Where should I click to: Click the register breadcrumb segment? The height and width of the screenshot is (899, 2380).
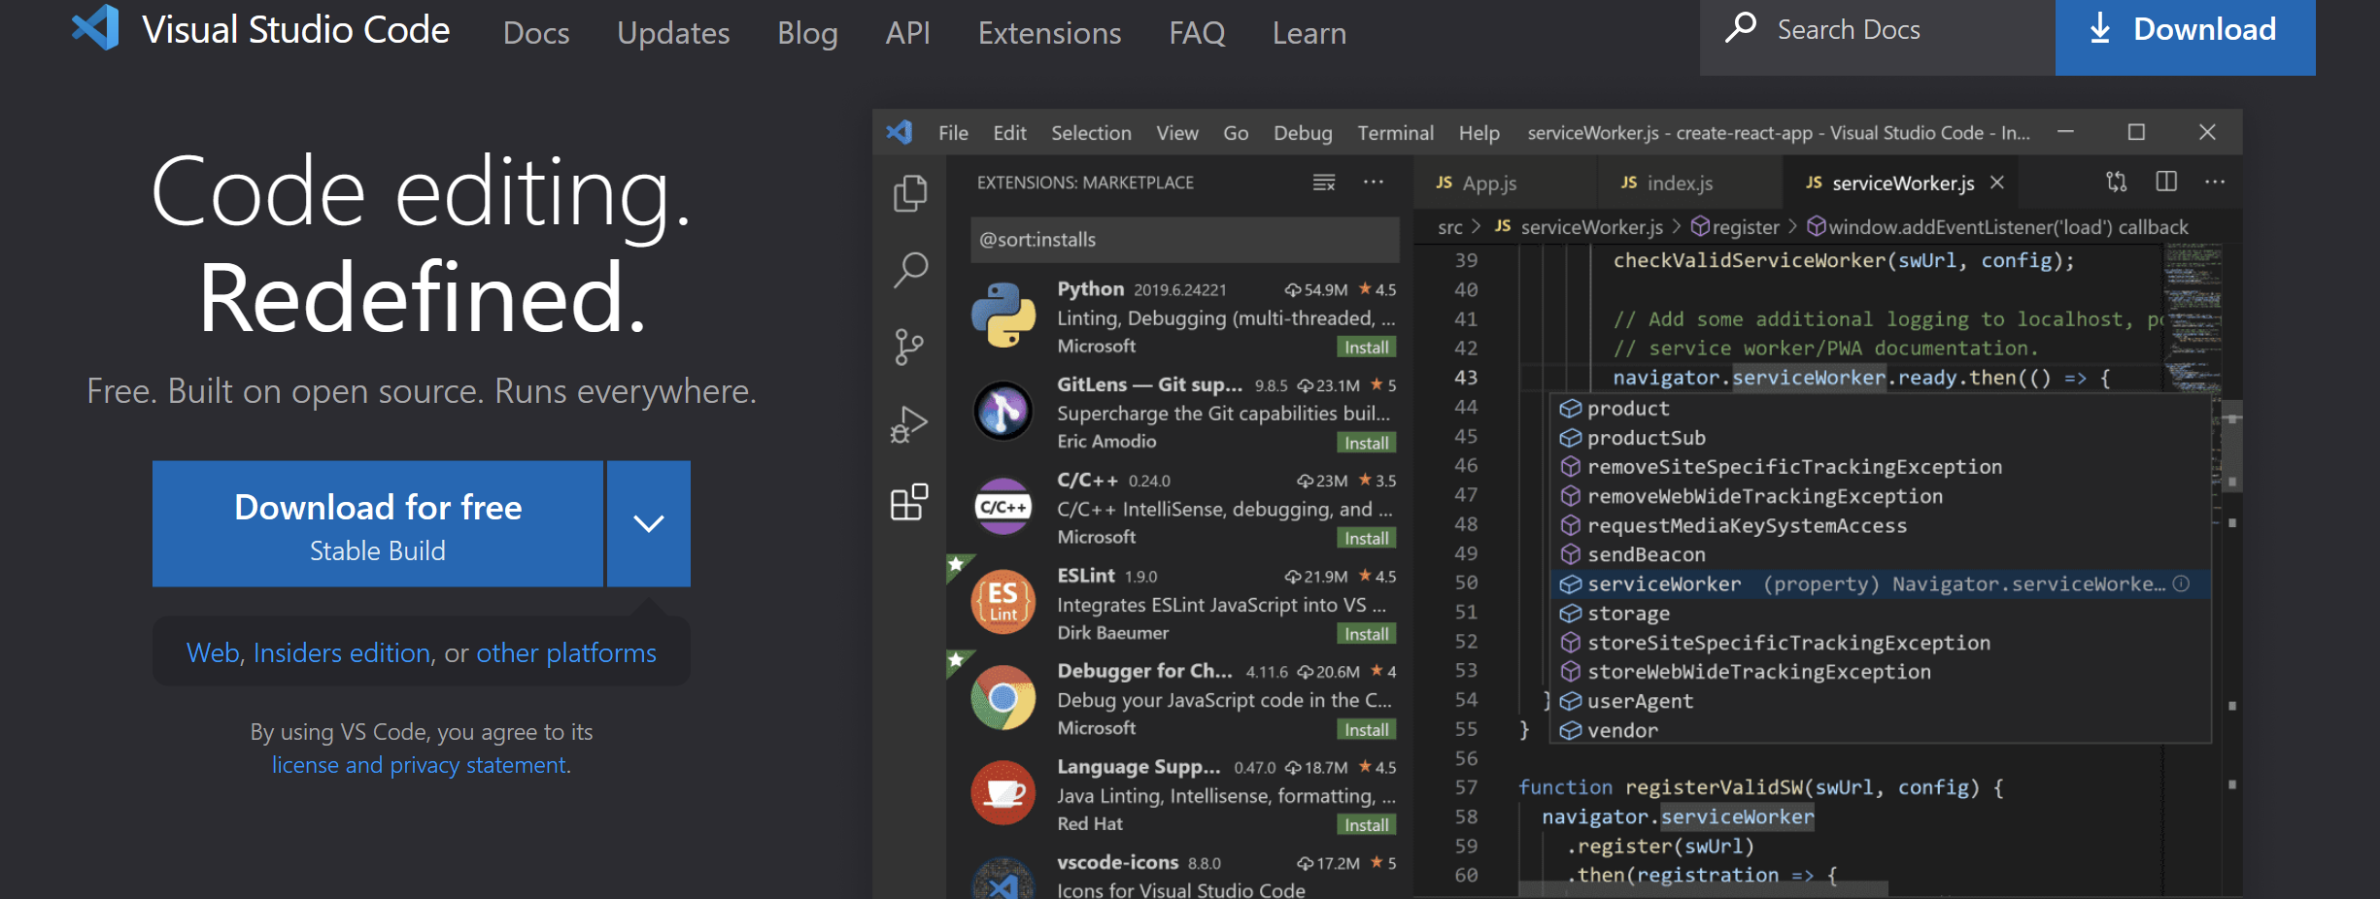pos(1735,227)
